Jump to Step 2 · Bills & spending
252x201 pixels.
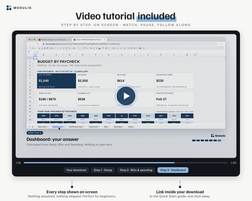(x=136, y=170)
